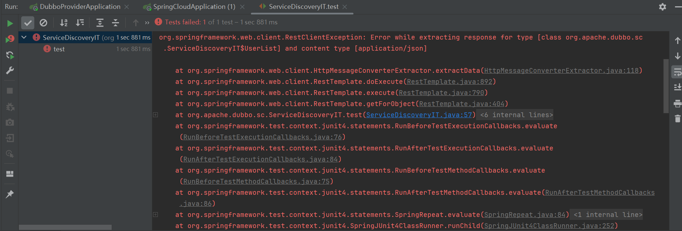
Task: Click the test tree horizontal scrollbar
Action: pyautogui.click(x=65, y=227)
